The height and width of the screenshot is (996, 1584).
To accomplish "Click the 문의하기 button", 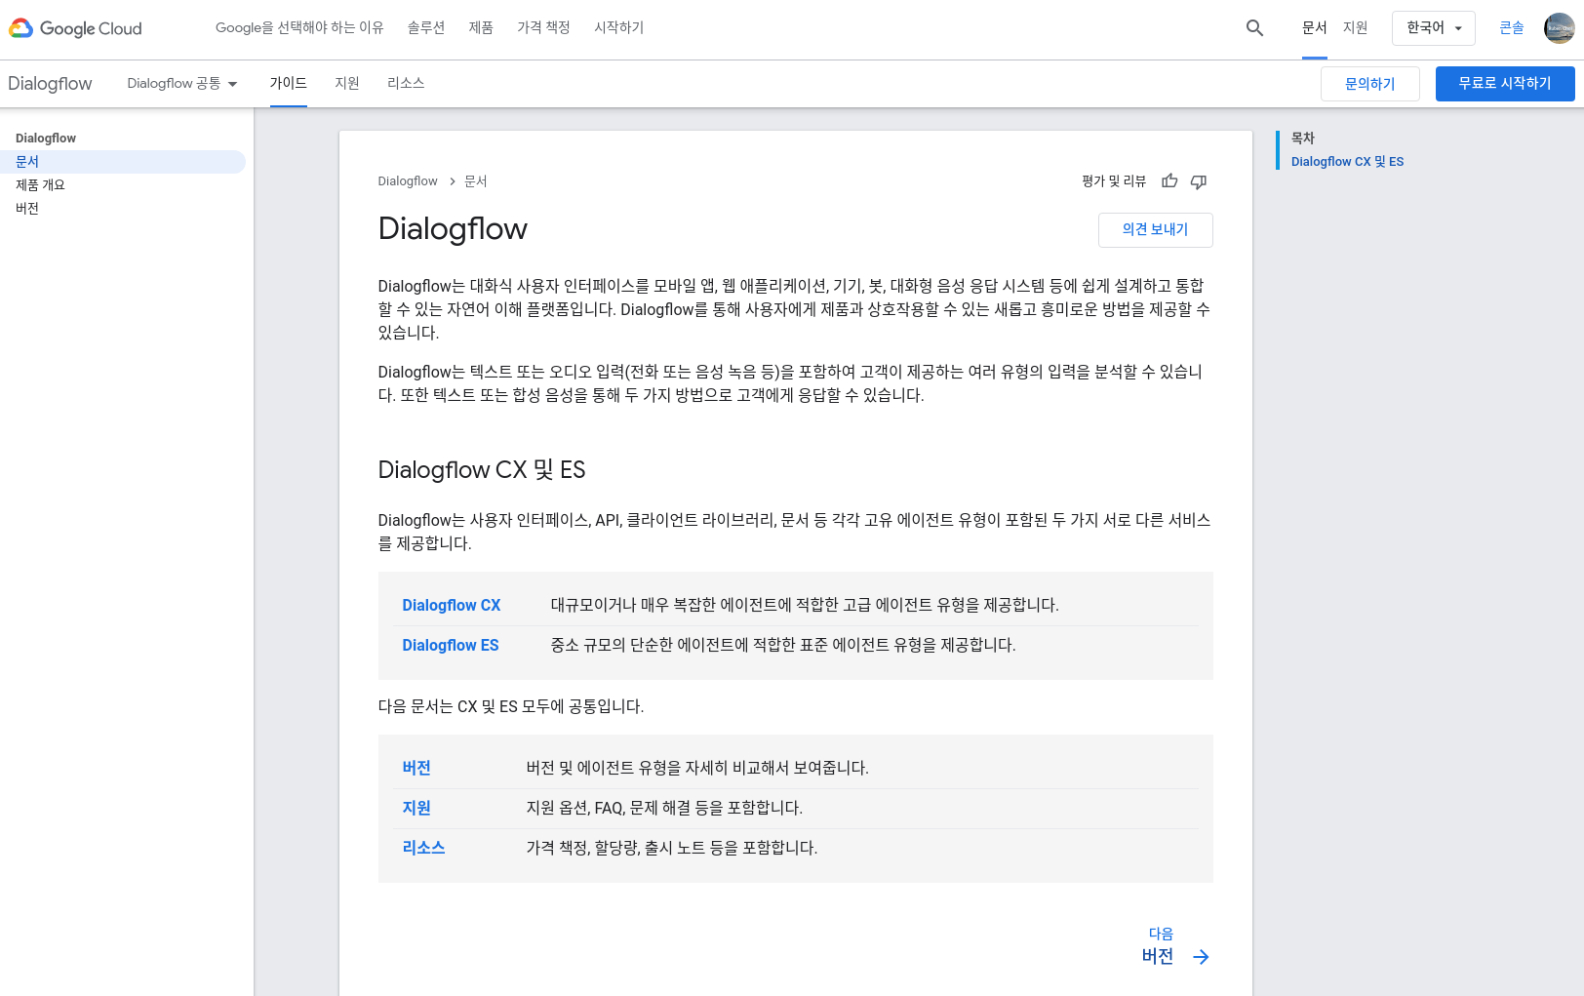I will point(1369,84).
